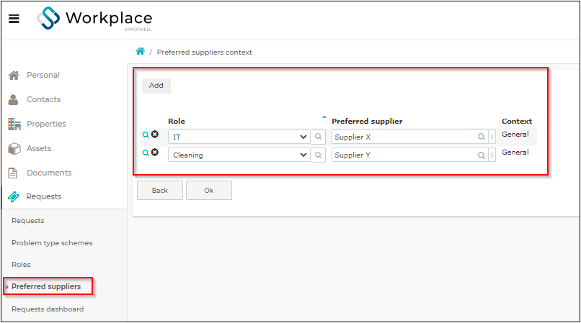Click the Workplace Spacewell logo
This screenshot has height=323, width=581.
[x=94, y=19]
